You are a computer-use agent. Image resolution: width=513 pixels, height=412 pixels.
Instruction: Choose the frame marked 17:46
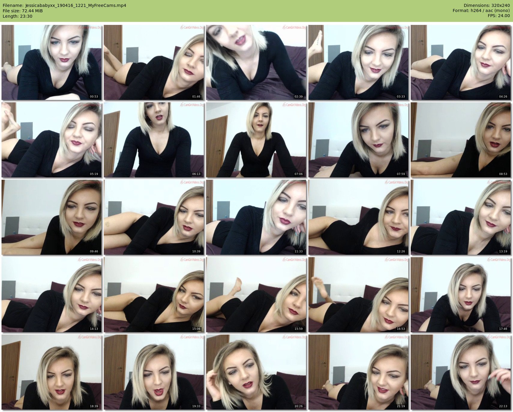point(461,295)
